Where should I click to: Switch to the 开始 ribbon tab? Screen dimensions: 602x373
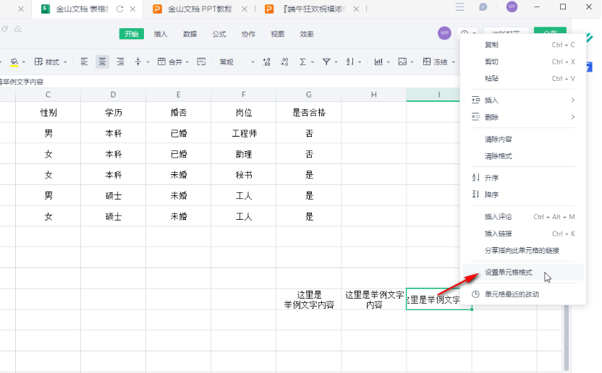[x=131, y=34]
